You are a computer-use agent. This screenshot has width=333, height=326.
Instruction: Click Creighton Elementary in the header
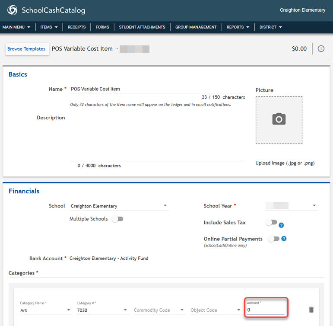point(302,10)
